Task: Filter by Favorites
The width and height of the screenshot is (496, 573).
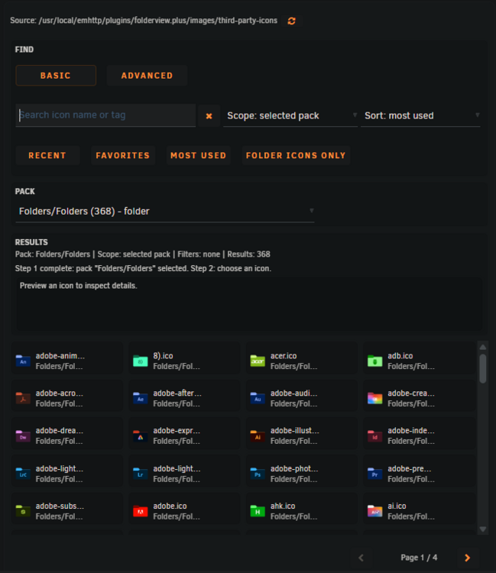Action: pos(123,156)
